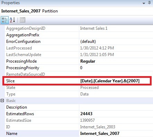Screen dimensions: 153x137
Task: Select the Type property
Action: point(11,94)
